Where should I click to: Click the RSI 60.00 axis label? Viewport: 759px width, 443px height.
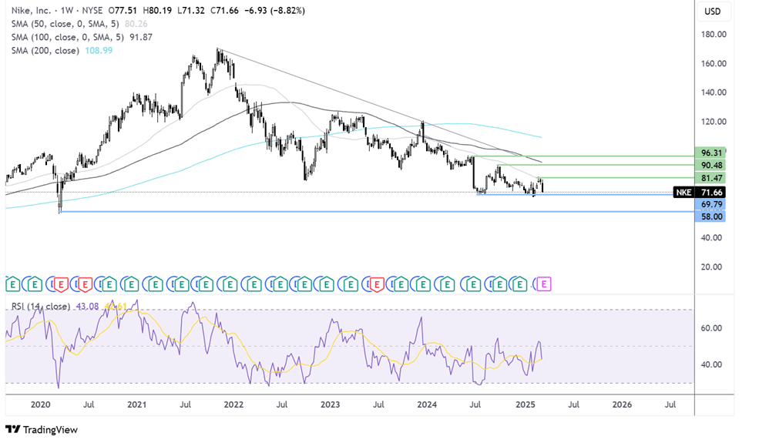pos(711,327)
